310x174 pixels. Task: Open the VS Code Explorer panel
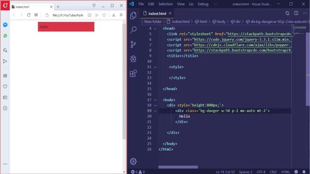coord(133,15)
